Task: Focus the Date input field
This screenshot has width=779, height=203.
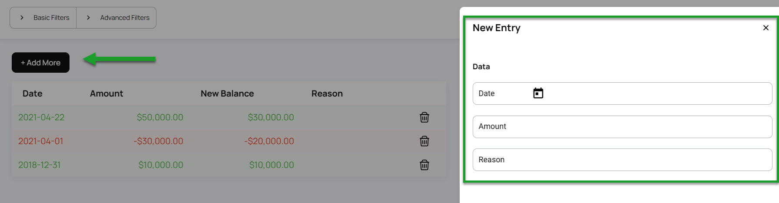Action: (500, 93)
